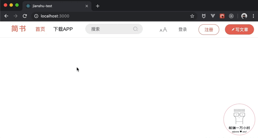Bookmark this page with star icon
The height and width of the screenshot is (138, 258).
click(x=192, y=16)
